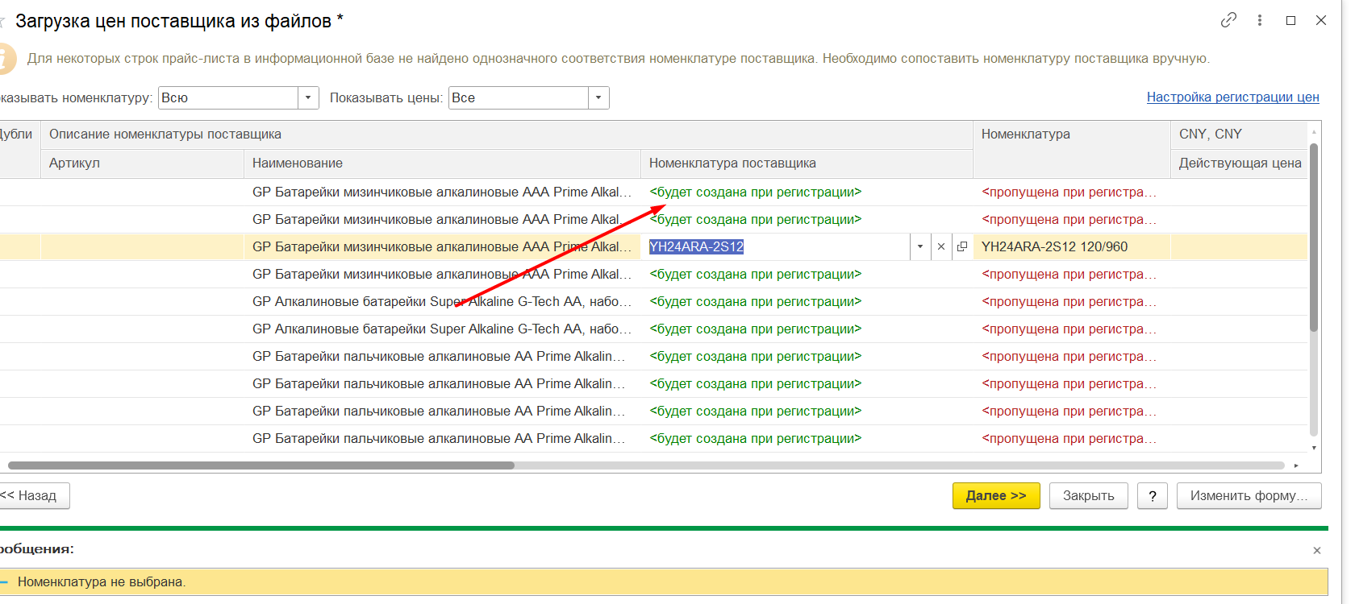
Task: Clear the YH24ARA-2S12 supplier nomenclature field
Action: pos(941,247)
